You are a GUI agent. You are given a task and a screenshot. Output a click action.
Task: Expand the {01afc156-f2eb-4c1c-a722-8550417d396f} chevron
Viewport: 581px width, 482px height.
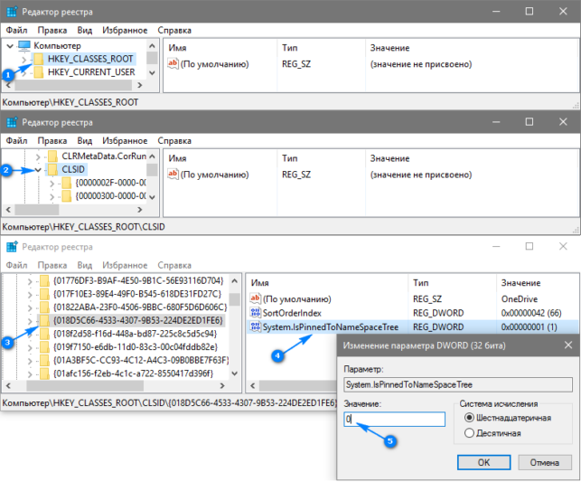pyautogui.click(x=30, y=374)
